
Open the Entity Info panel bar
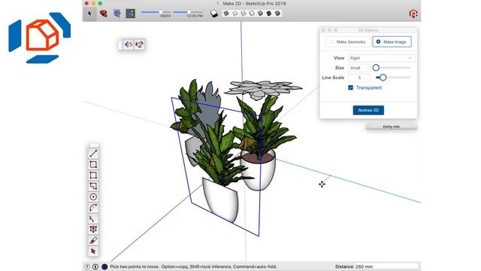coord(391,126)
